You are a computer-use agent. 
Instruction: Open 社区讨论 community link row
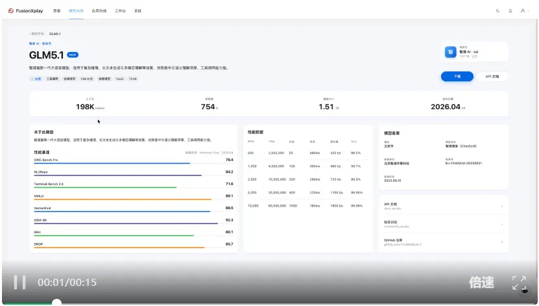pyautogui.click(x=443, y=224)
